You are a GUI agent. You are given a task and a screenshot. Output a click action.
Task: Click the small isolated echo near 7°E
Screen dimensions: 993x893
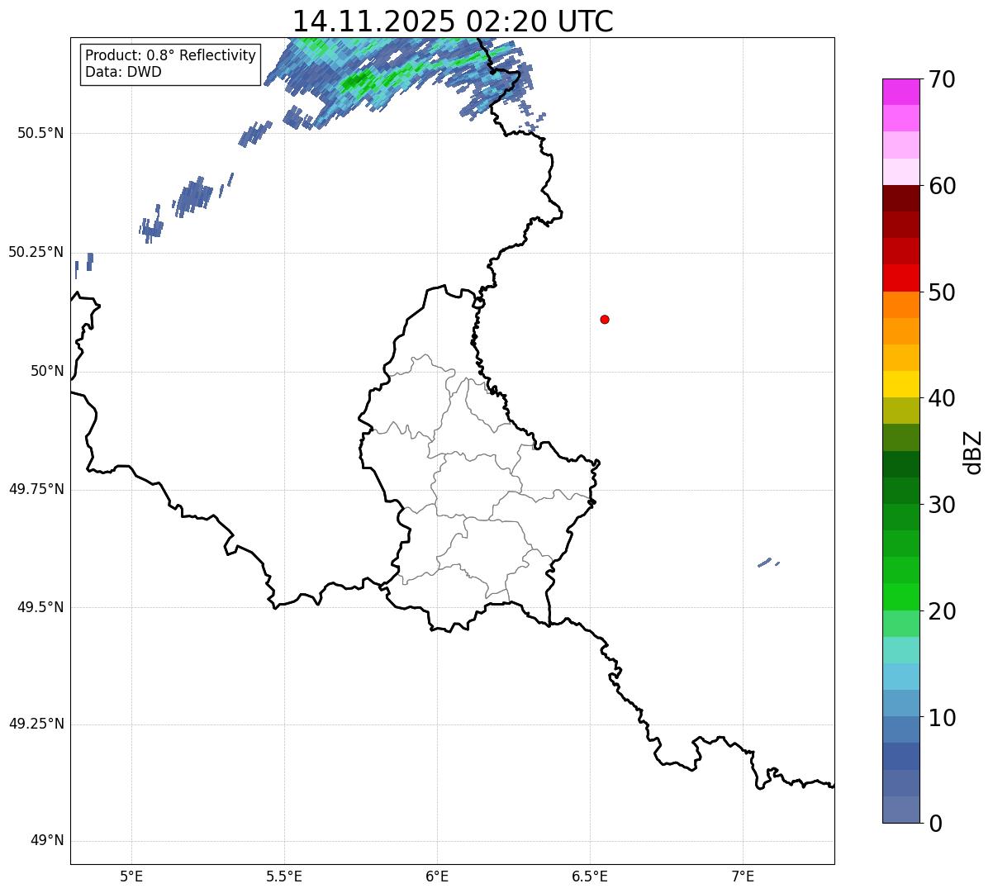[767, 563]
